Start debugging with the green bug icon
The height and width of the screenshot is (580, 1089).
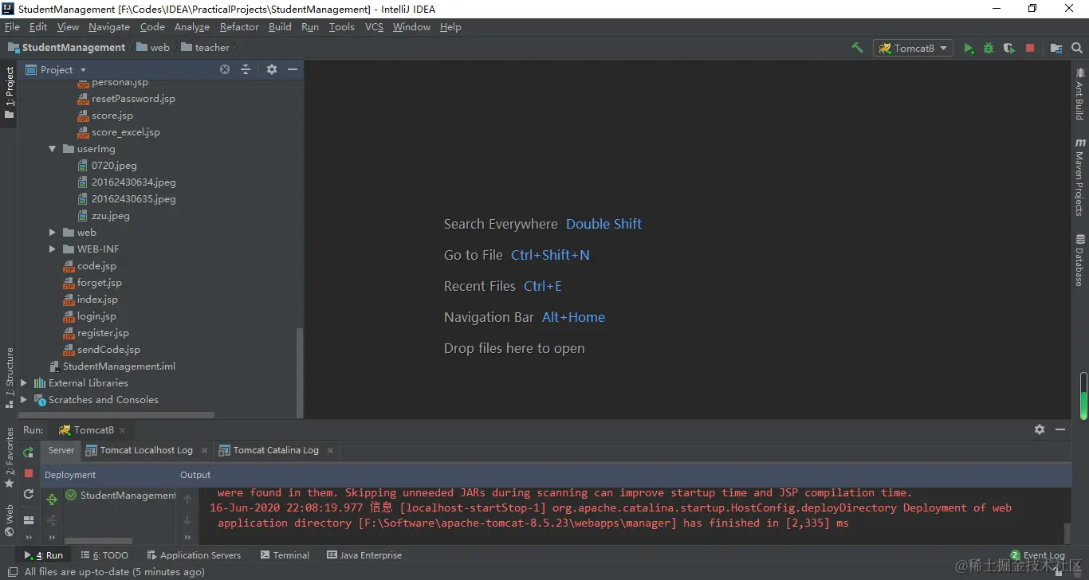point(989,48)
